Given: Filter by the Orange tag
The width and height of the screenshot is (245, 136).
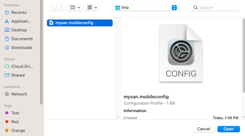Looking at the screenshot, I should pos(15,130).
